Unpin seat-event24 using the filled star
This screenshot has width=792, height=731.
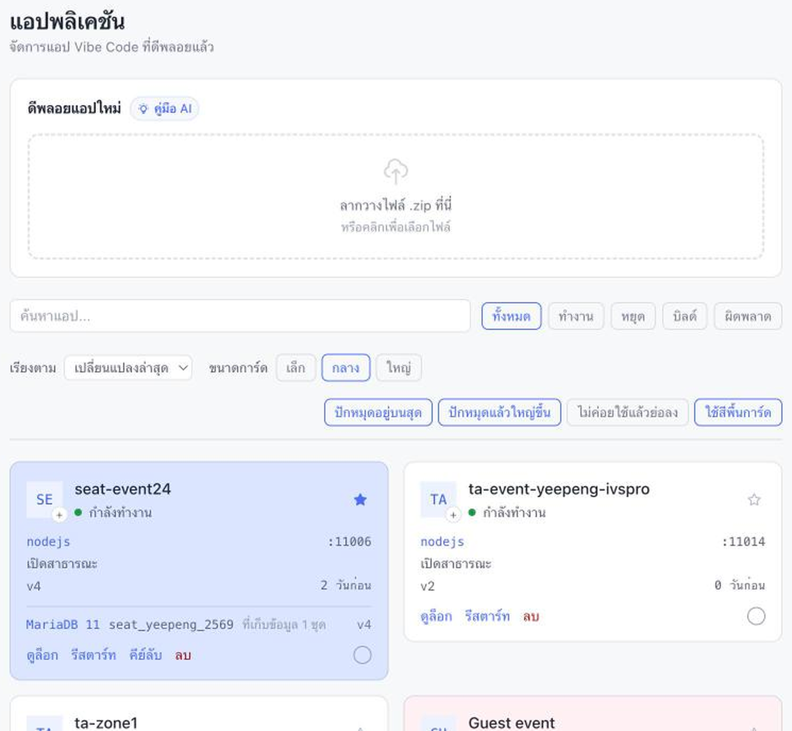click(360, 500)
